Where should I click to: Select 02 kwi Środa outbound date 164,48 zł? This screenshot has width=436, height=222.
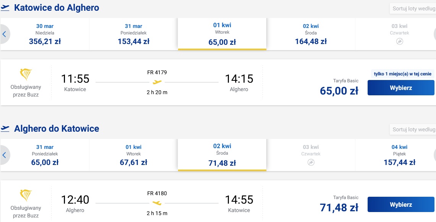click(311, 34)
